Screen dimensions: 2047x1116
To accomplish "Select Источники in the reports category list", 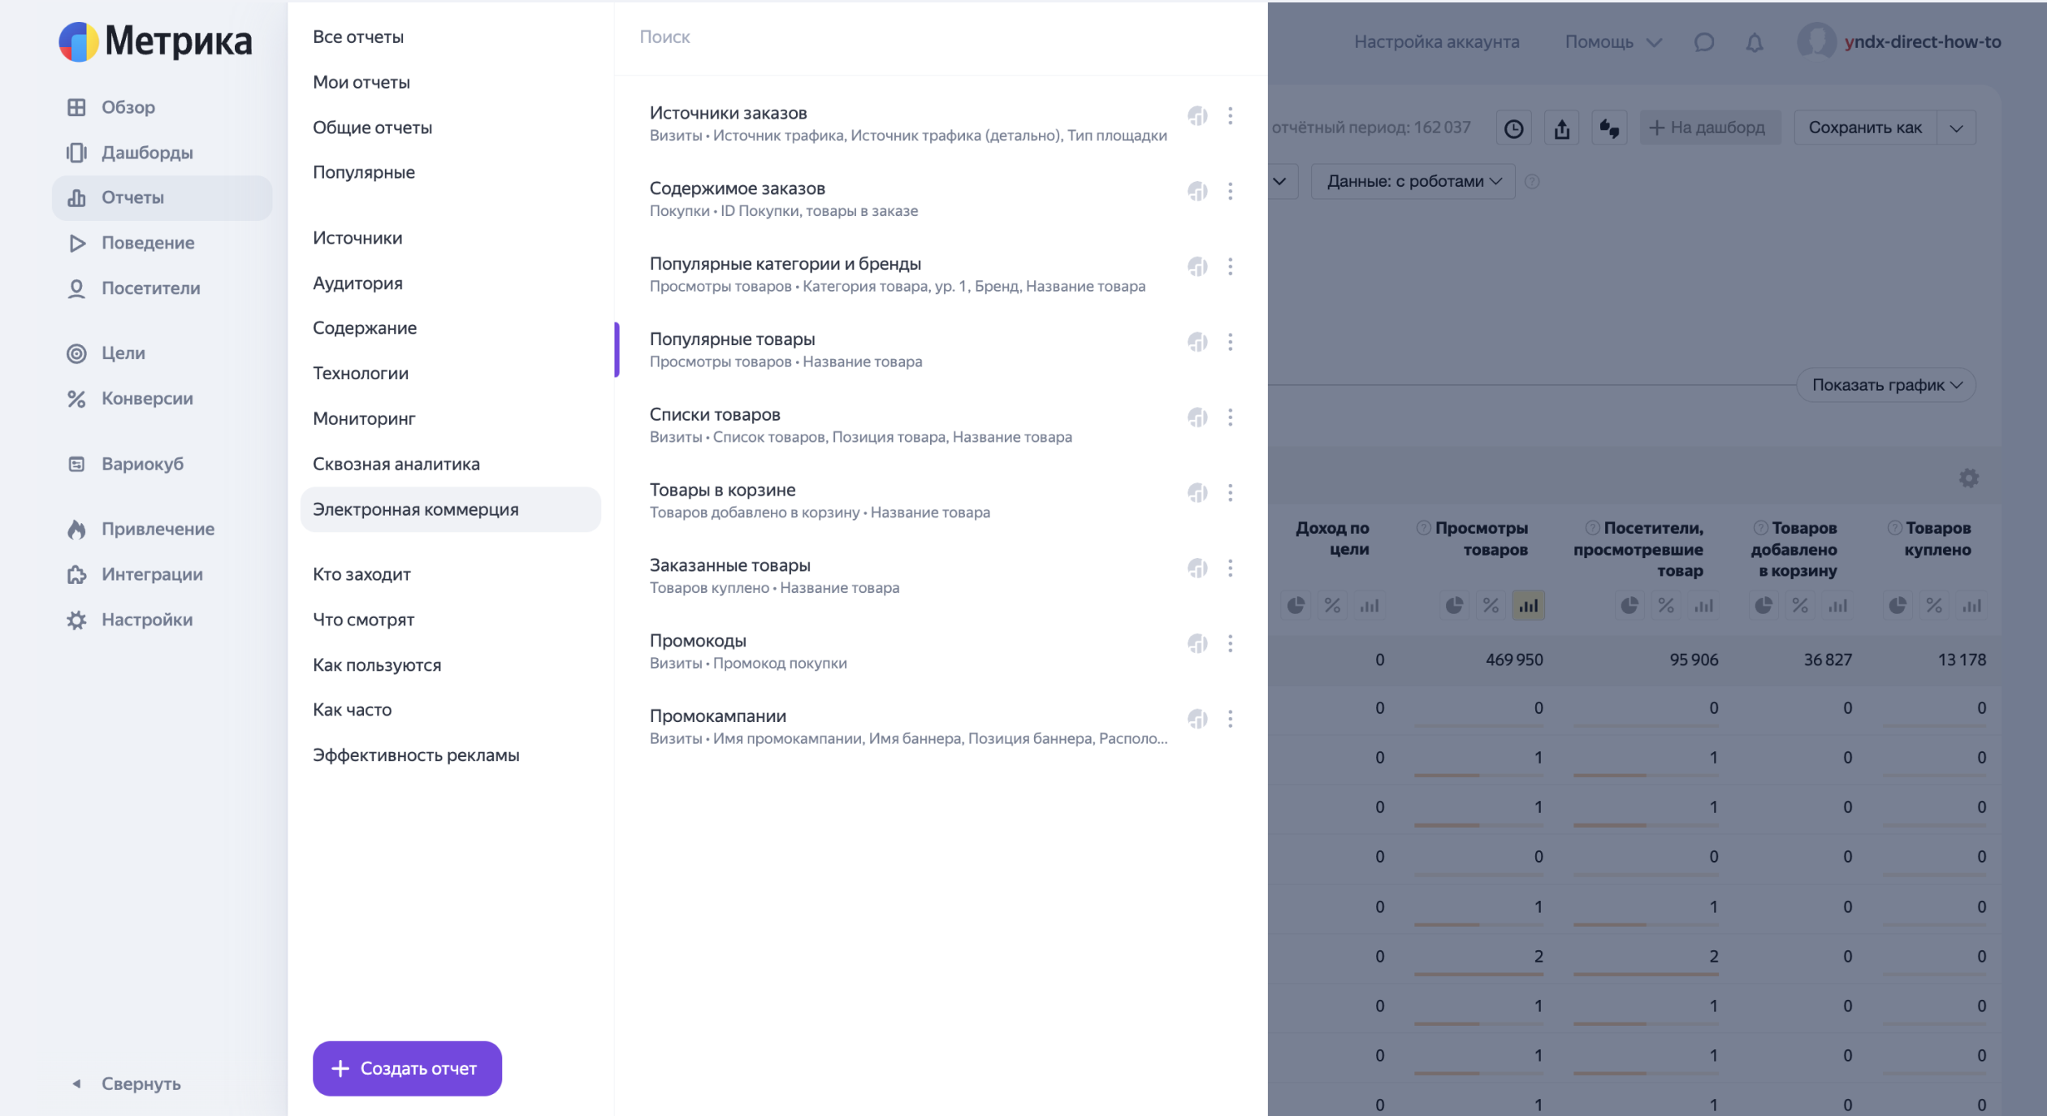I will (357, 238).
